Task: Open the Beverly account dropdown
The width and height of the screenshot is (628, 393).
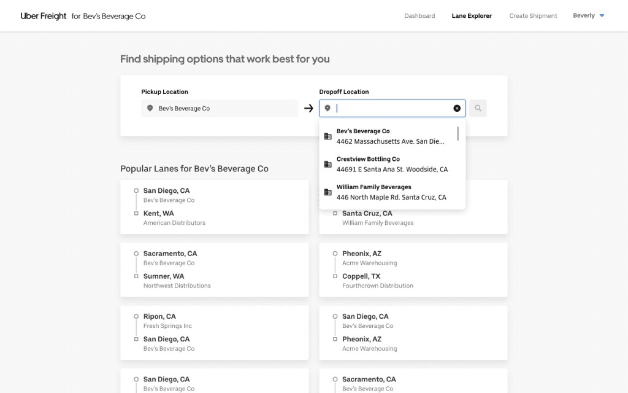Action: 589,16
